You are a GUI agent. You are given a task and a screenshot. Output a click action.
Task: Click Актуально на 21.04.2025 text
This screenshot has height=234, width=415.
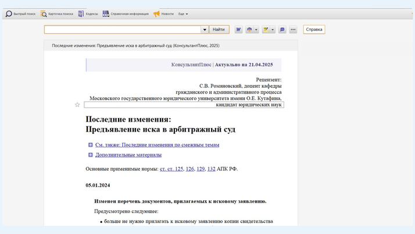point(244,65)
